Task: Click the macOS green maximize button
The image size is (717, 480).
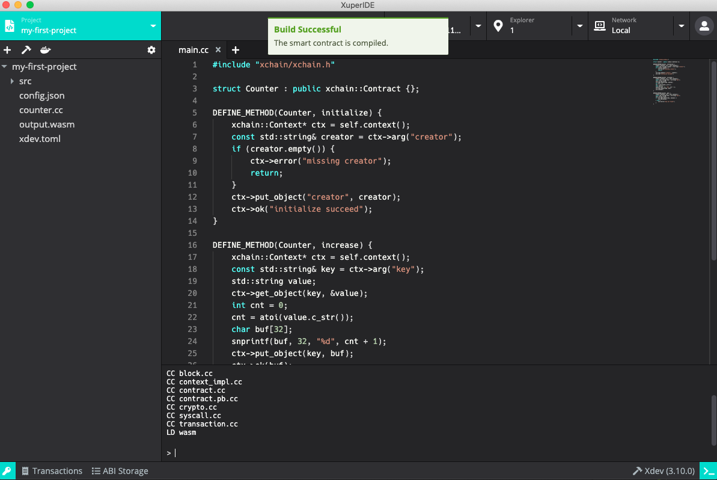Action: 29,5
